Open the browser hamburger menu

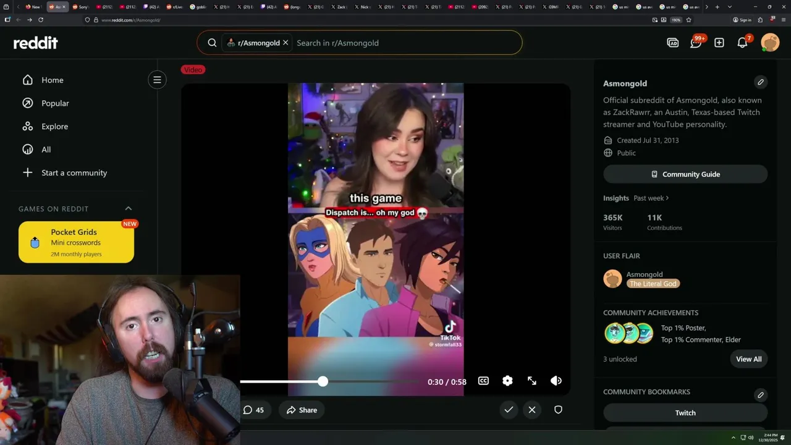tap(783, 20)
